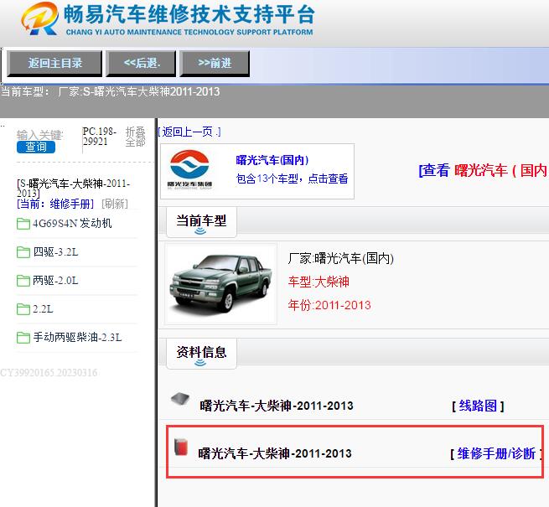
Task: Go back with the <<后退 button
Action: 141,64
